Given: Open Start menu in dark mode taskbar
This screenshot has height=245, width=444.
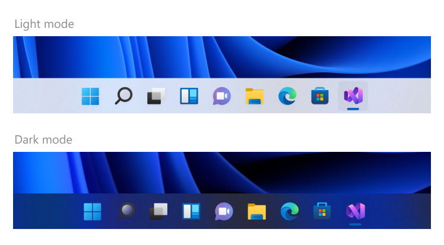Looking at the screenshot, I should click(93, 212).
